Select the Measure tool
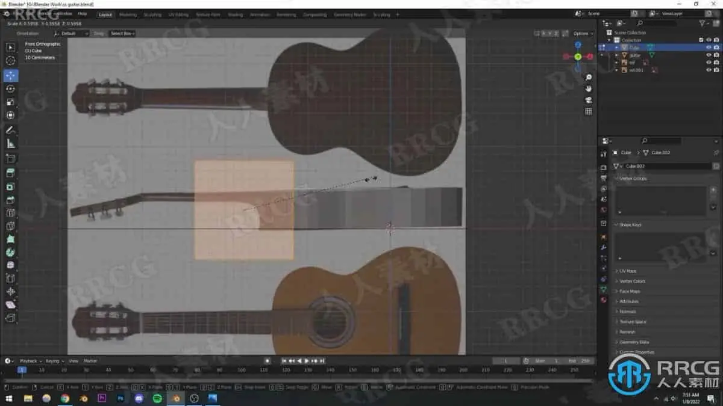This screenshot has width=723, height=406. 10,144
